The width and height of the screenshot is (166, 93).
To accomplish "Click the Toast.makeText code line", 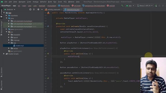I will click(104, 81).
